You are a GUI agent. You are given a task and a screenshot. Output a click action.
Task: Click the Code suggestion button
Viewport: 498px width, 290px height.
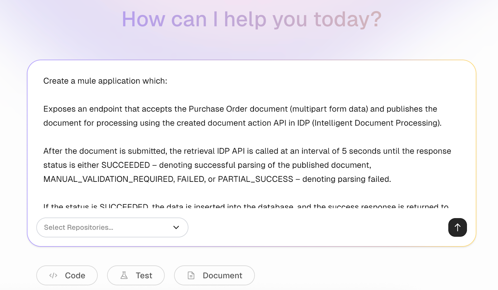pyautogui.click(x=67, y=275)
